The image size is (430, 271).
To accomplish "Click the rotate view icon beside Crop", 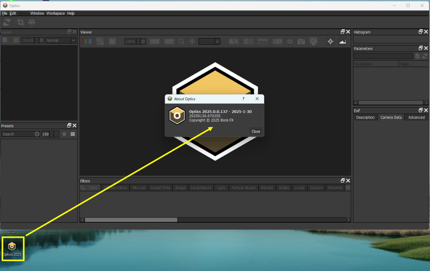I will click(x=32, y=22).
